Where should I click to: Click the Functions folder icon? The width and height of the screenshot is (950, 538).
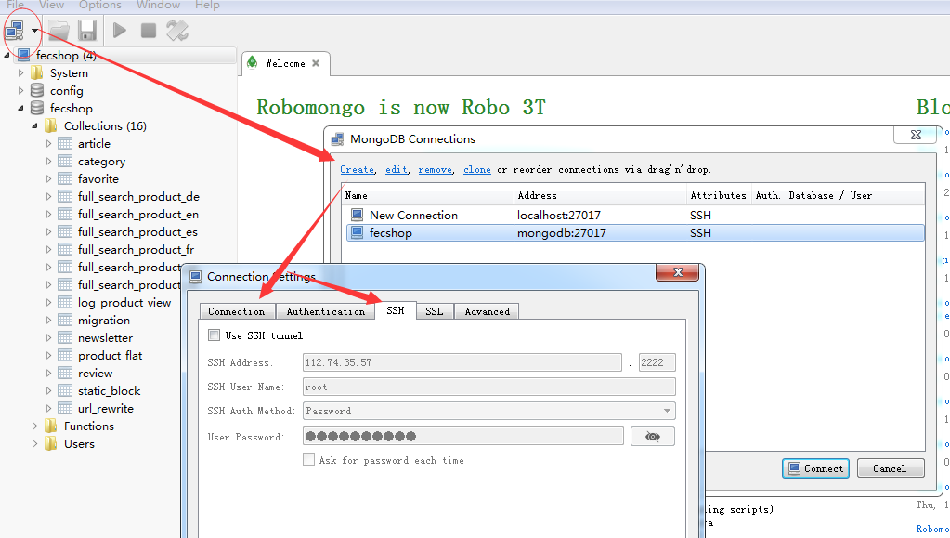(x=51, y=426)
